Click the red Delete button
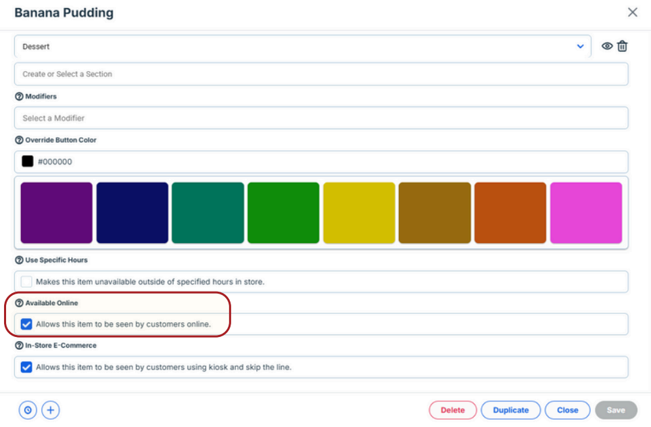Viewport: 651px width, 427px height. 452,410
